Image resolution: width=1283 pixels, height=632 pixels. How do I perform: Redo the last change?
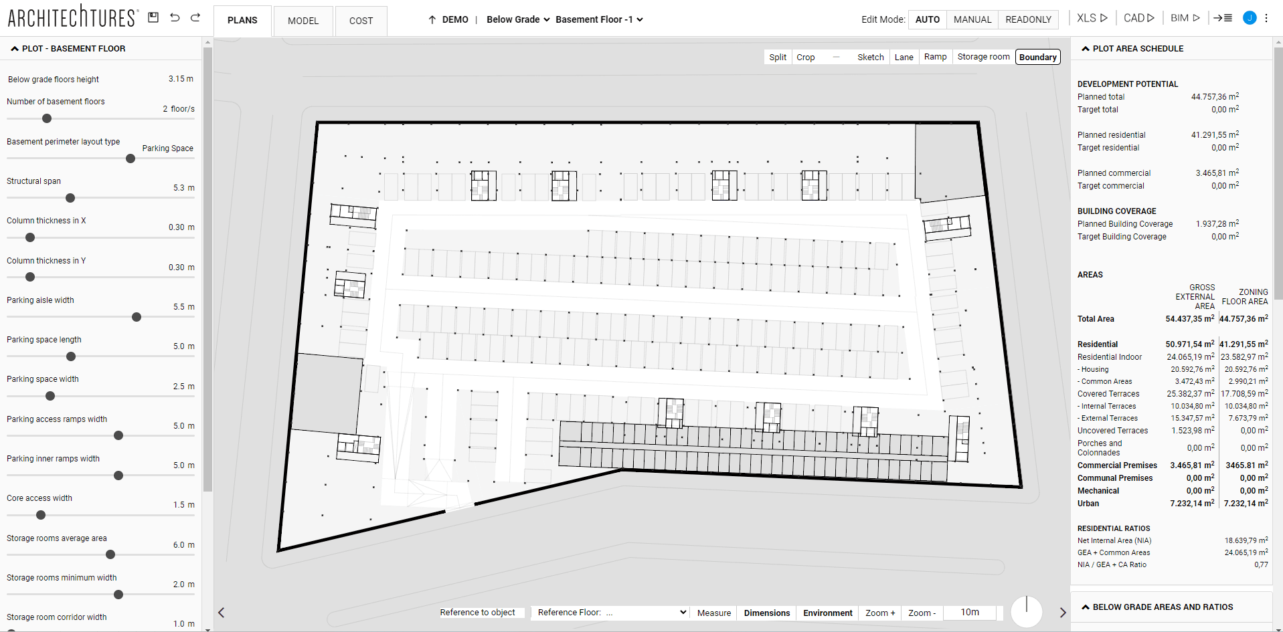click(x=195, y=17)
